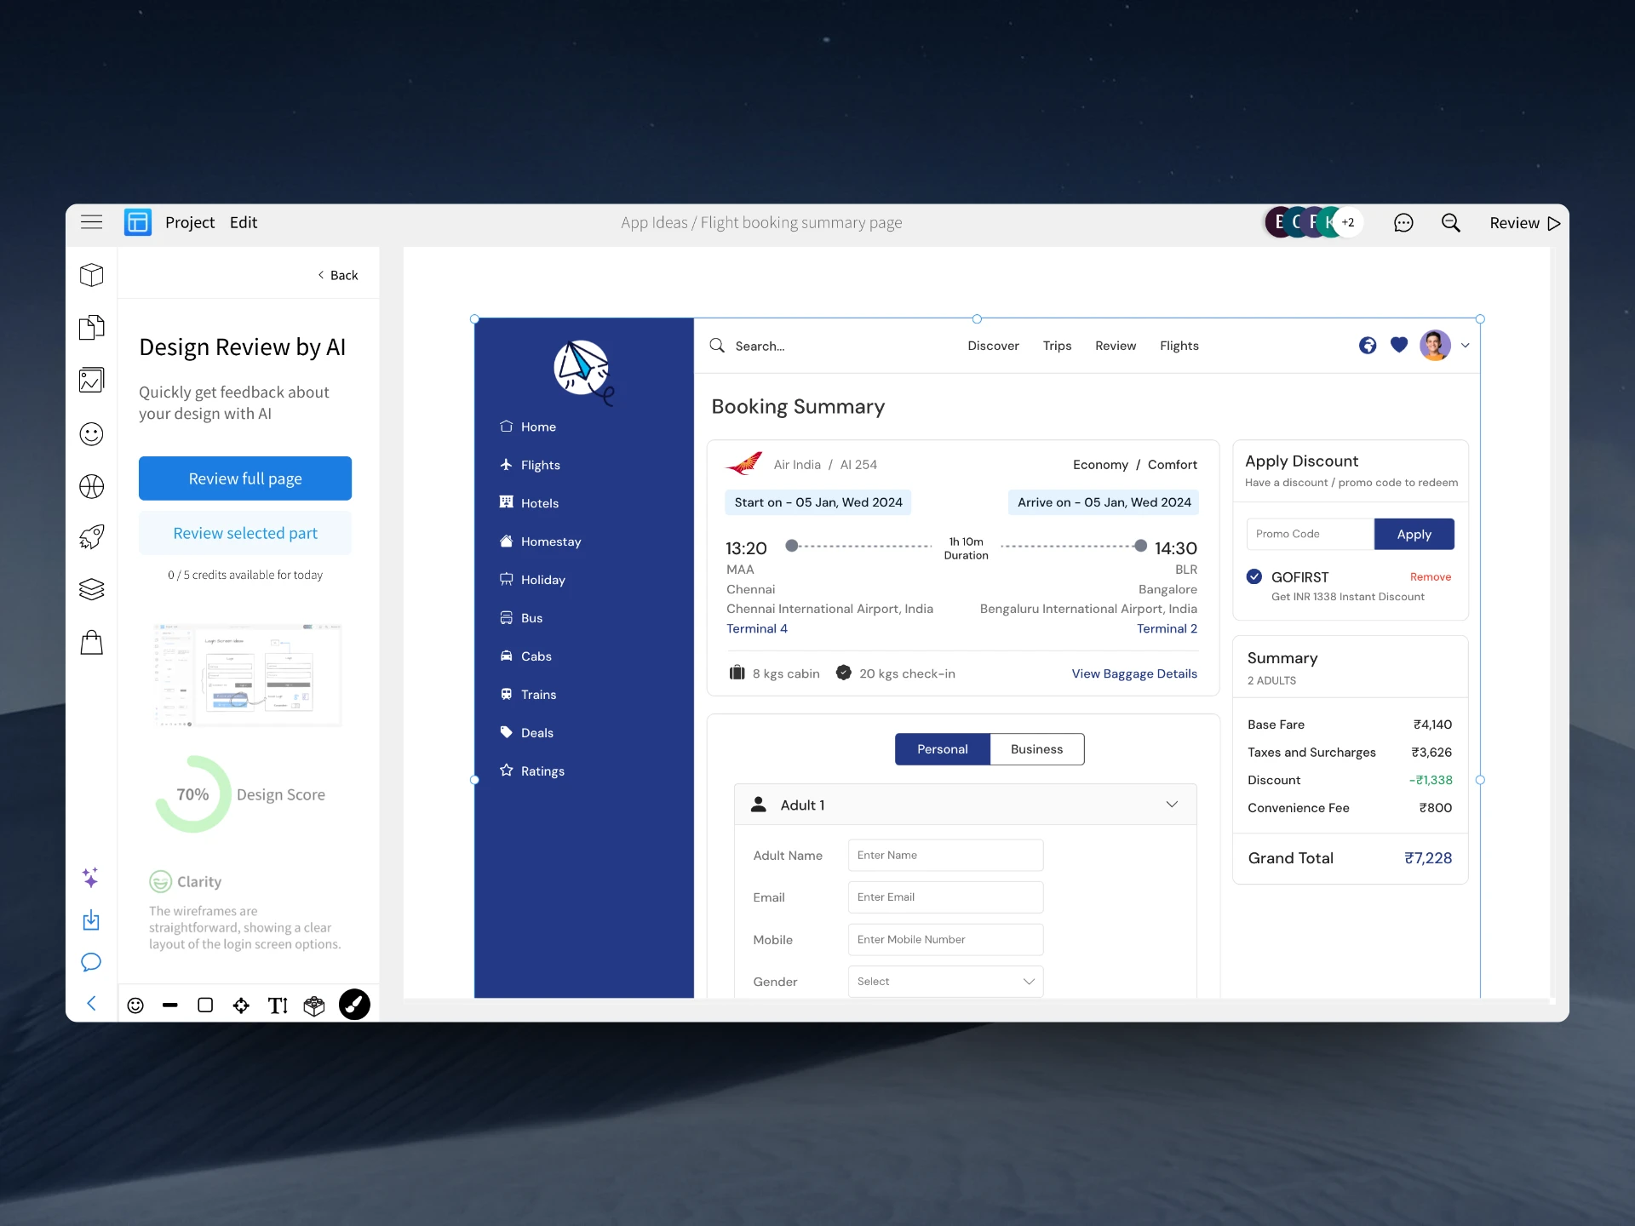Screen dimensions: 1635x1226
Task: Open the rocket sidebar icon
Action: (x=91, y=536)
